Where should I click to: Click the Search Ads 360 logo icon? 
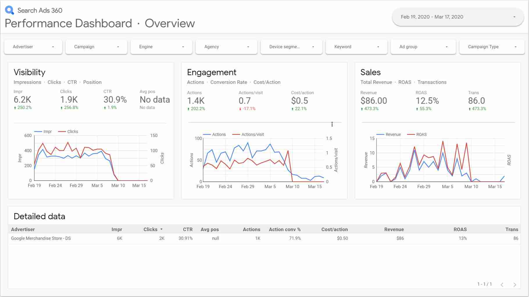(x=9, y=10)
